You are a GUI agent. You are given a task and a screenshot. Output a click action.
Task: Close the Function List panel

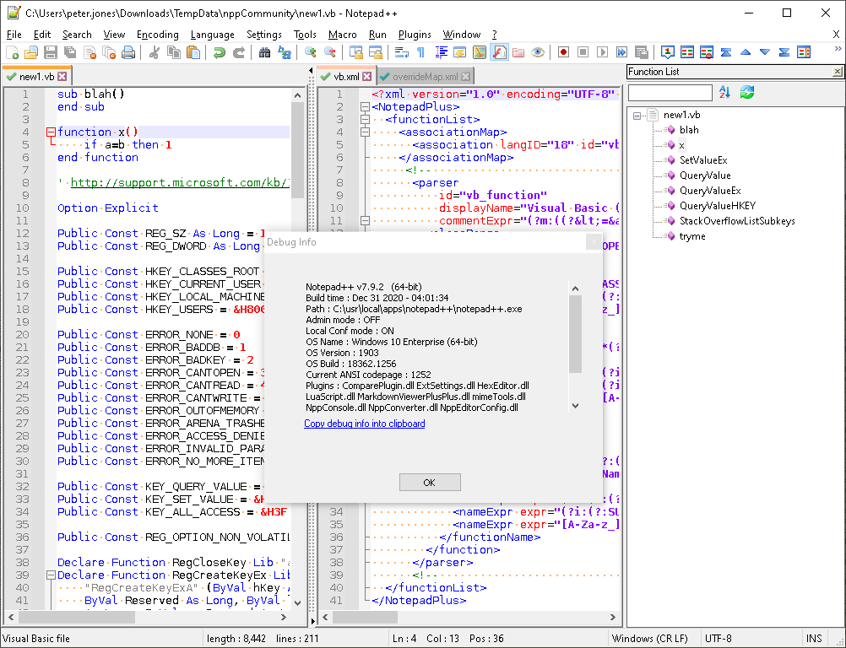click(838, 71)
